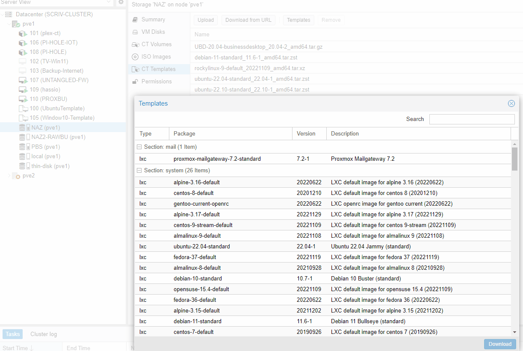Collapse the 'Section: system' group
523x351 pixels.
pos(139,171)
